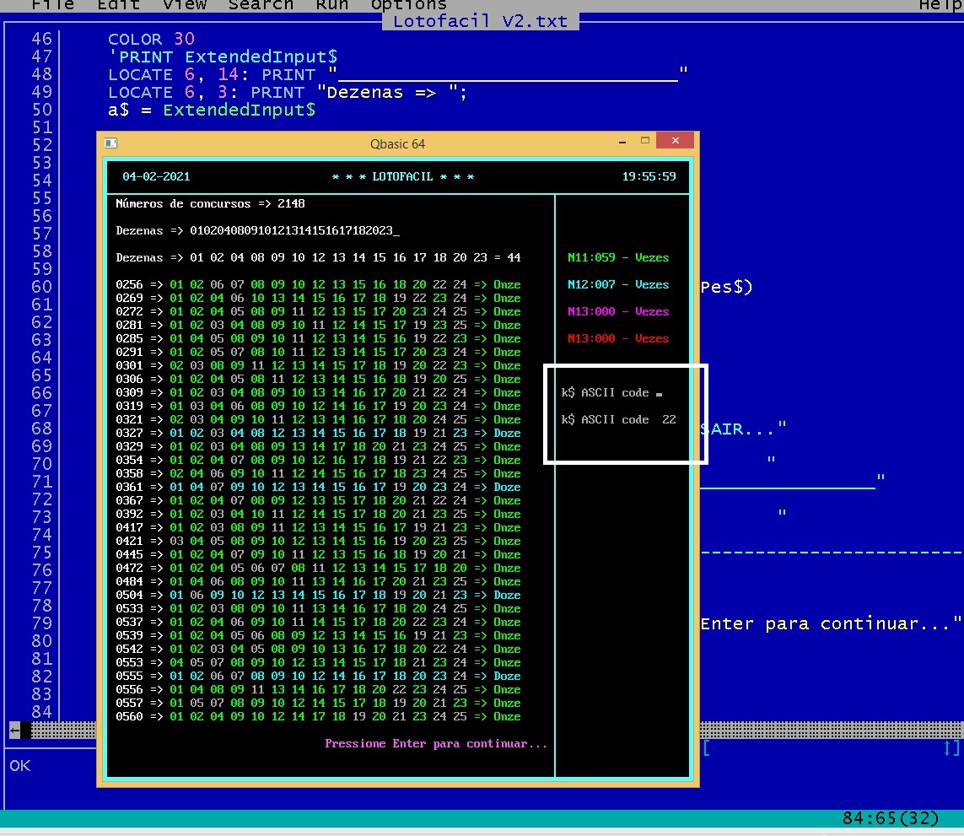Open the Options menu
Image resolution: width=964 pixels, height=836 pixels.
click(x=408, y=5)
